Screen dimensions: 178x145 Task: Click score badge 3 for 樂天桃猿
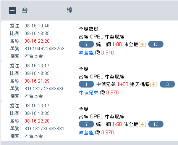tap(167, 84)
